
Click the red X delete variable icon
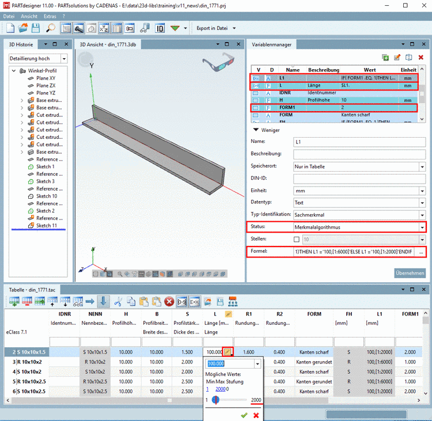tap(421, 57)
